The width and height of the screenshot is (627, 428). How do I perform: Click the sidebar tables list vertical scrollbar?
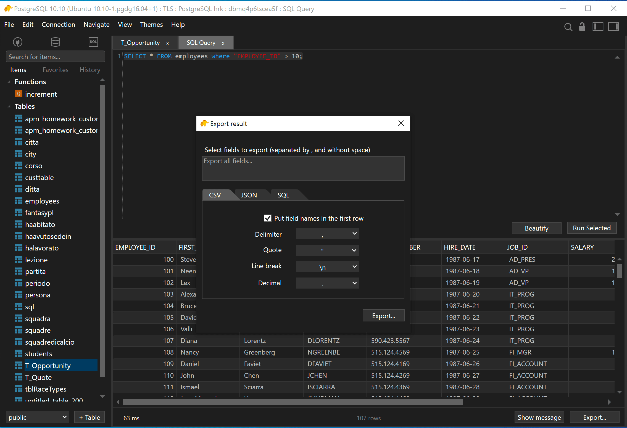coord(102,231)
